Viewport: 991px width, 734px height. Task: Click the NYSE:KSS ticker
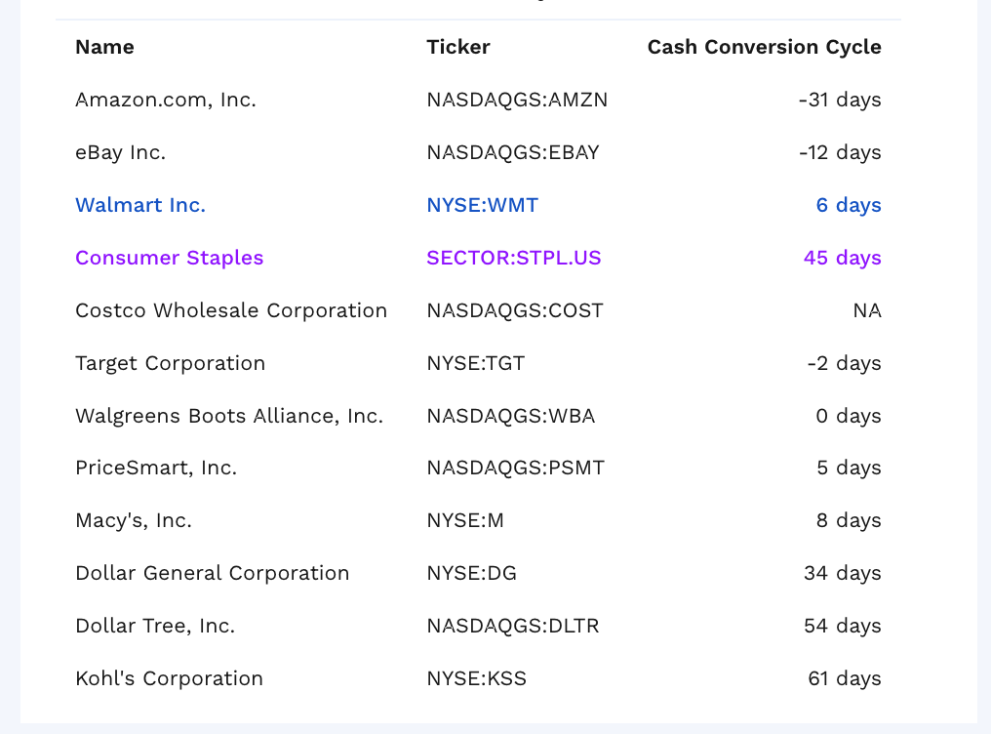pyautogui.click(x=477, y=678)
